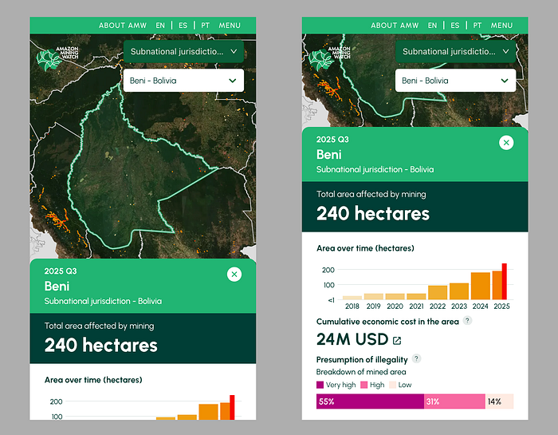
Task: Click Beni heading in right mockup
Action: (x=329, y=155)
